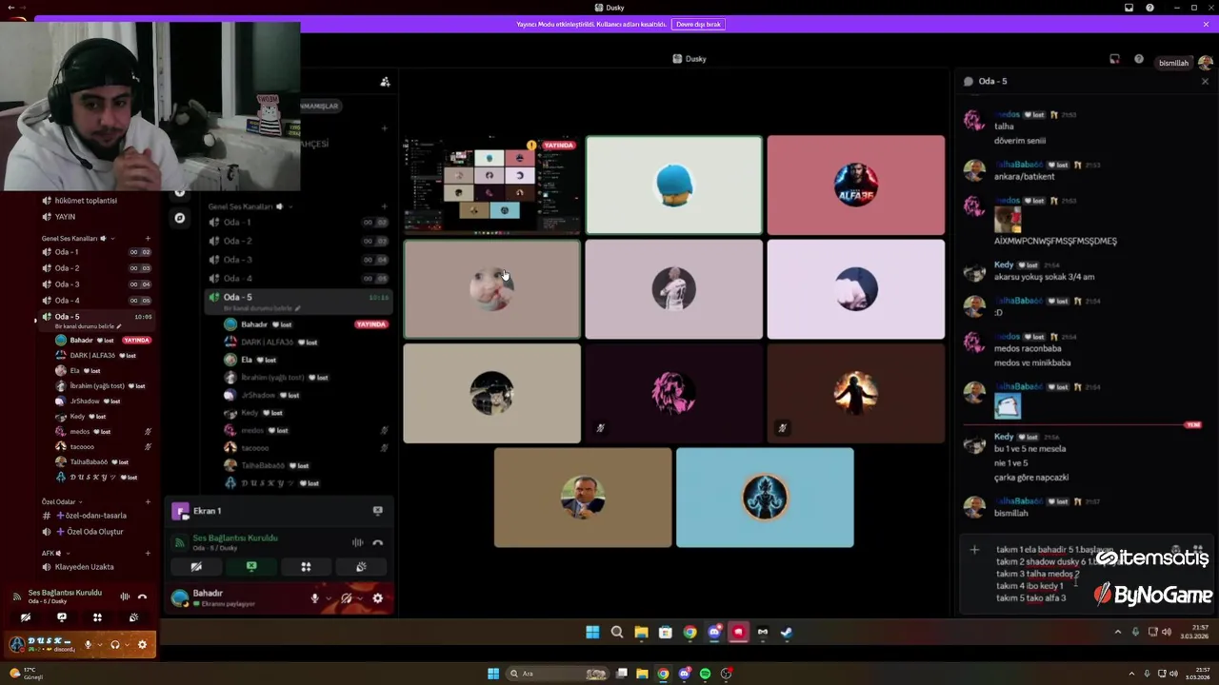Toggle camera in outer voice panel
1219x685 pixels.
26,617
